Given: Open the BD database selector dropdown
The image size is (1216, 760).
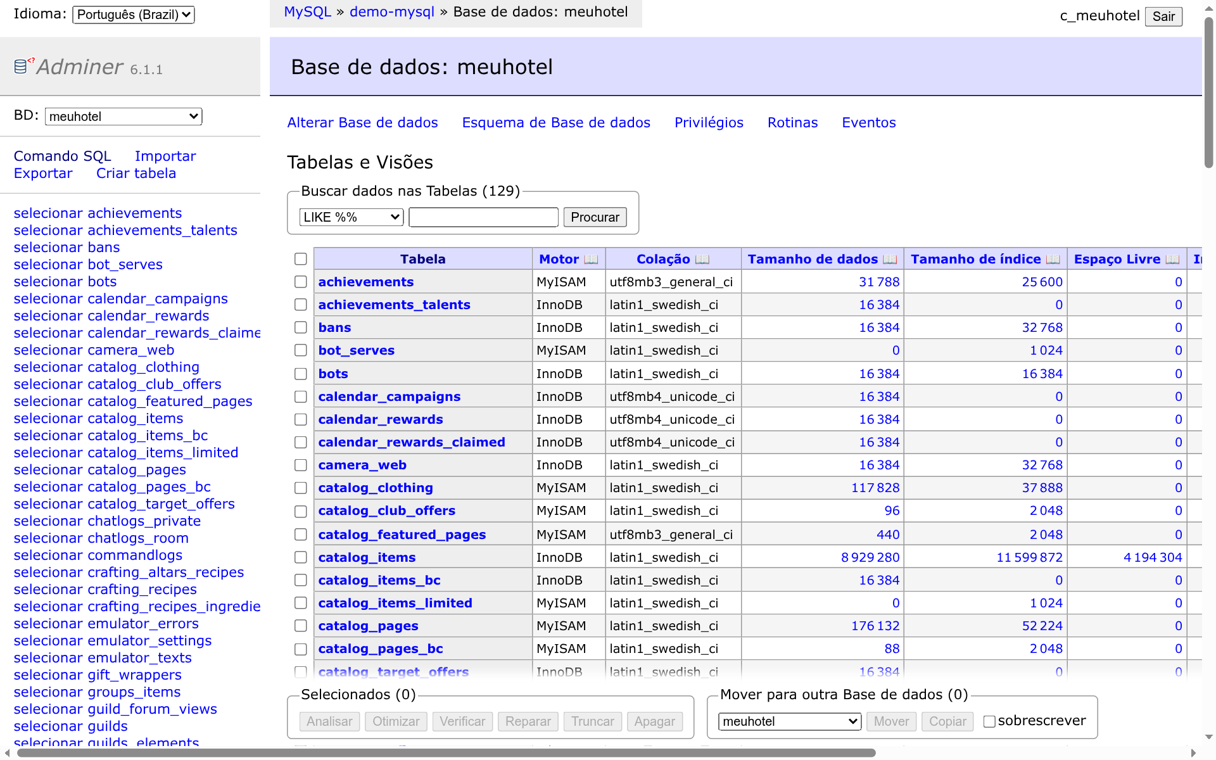Looking at the screenshot, I should [123, 117].
